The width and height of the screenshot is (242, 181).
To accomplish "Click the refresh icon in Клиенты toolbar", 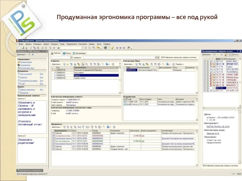I will 113,64.
